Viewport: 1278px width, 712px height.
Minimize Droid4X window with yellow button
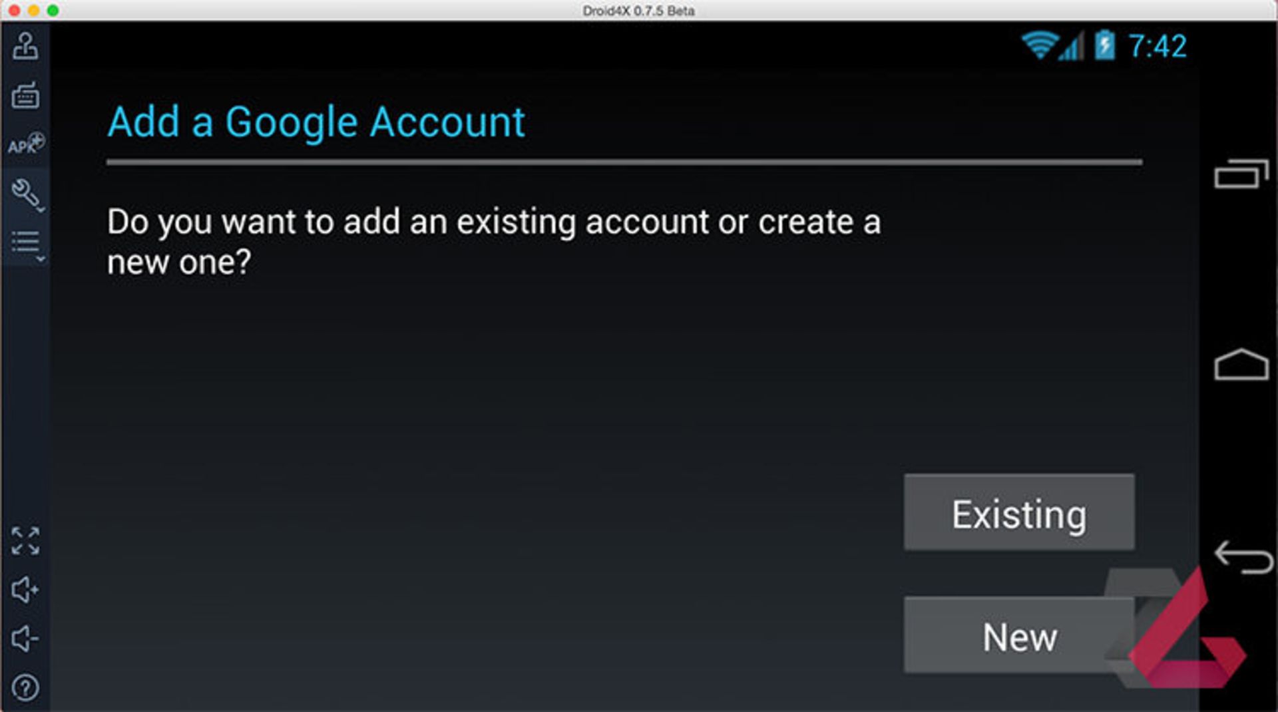click(33, 11)
